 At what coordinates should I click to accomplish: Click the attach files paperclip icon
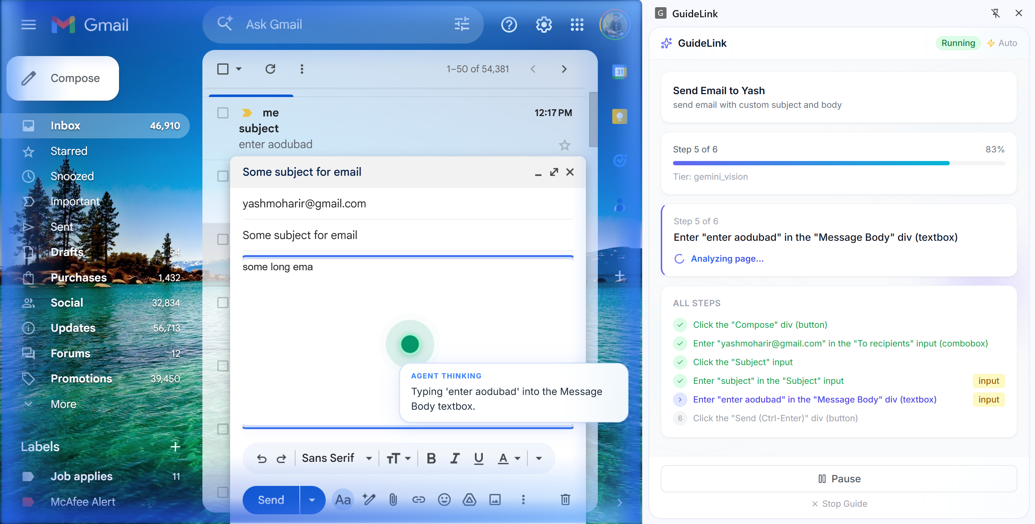point(393,500)
